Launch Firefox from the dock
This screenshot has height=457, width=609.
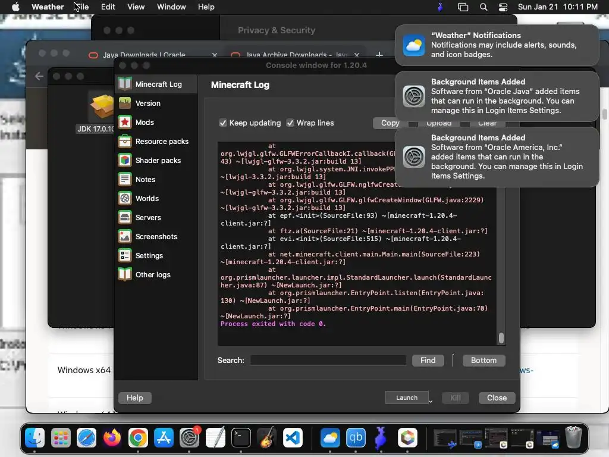point(112,438)
